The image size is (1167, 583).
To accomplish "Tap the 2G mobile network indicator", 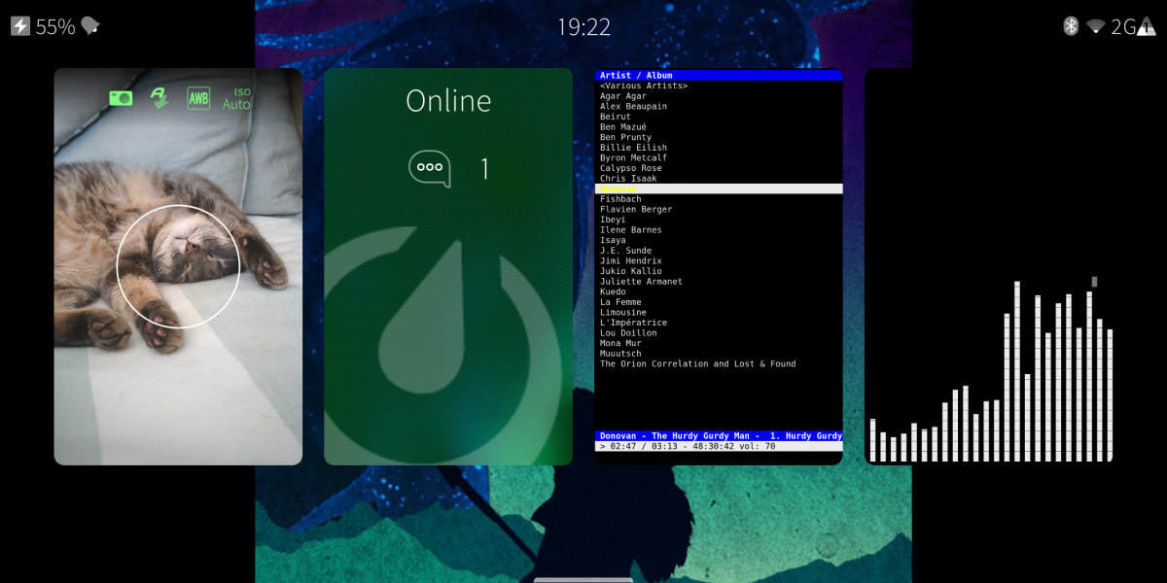I will pos(1124,26).
